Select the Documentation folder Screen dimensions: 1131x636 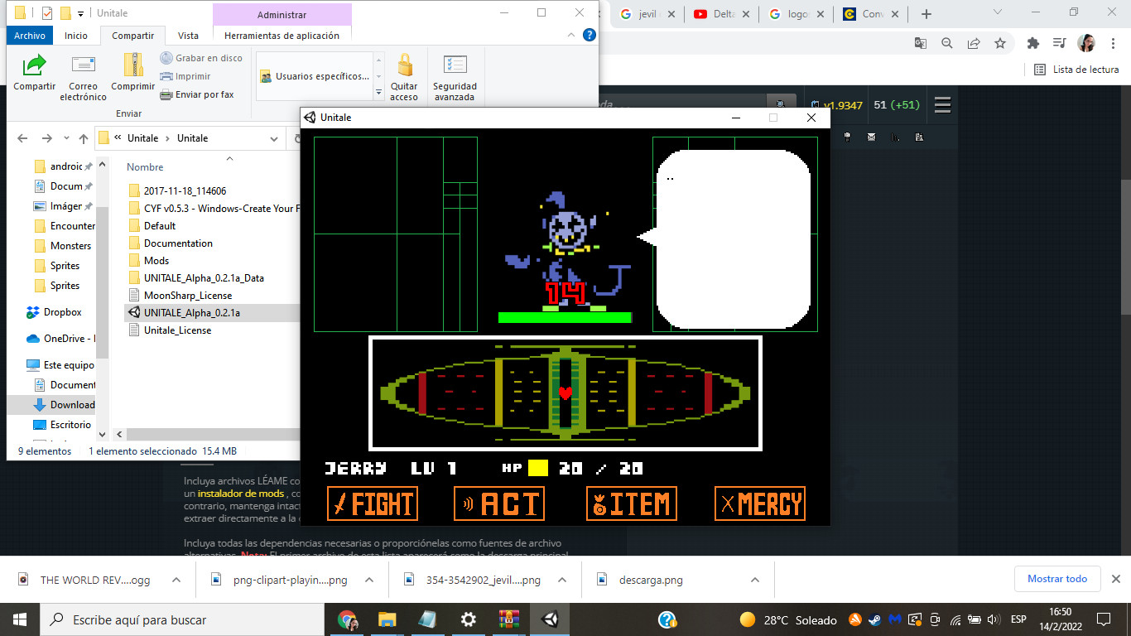178,243
